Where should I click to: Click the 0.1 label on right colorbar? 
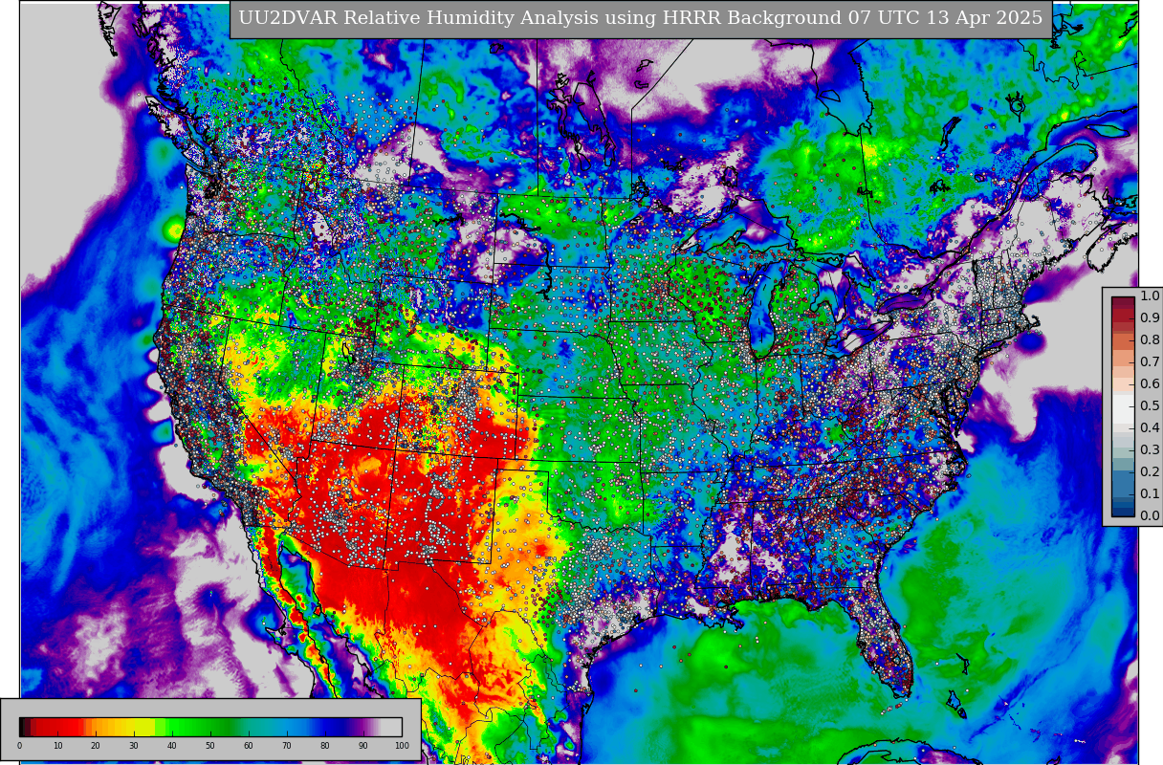(1150, 494)
